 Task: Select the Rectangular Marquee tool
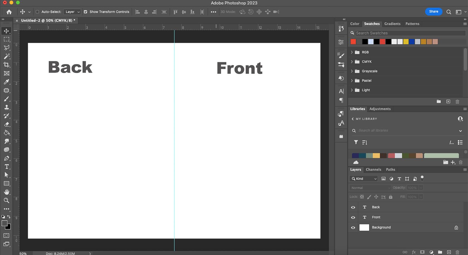(7, 39)
